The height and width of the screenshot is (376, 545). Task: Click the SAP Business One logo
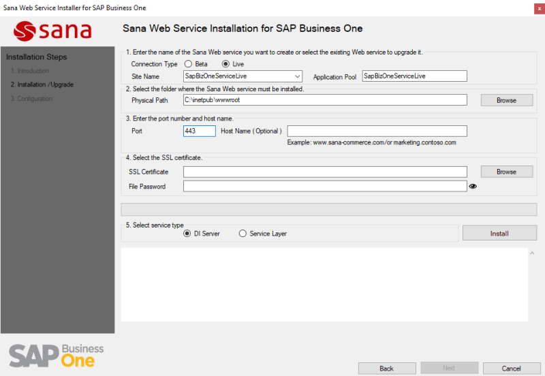pyautogui.click(x=57, y=355)
